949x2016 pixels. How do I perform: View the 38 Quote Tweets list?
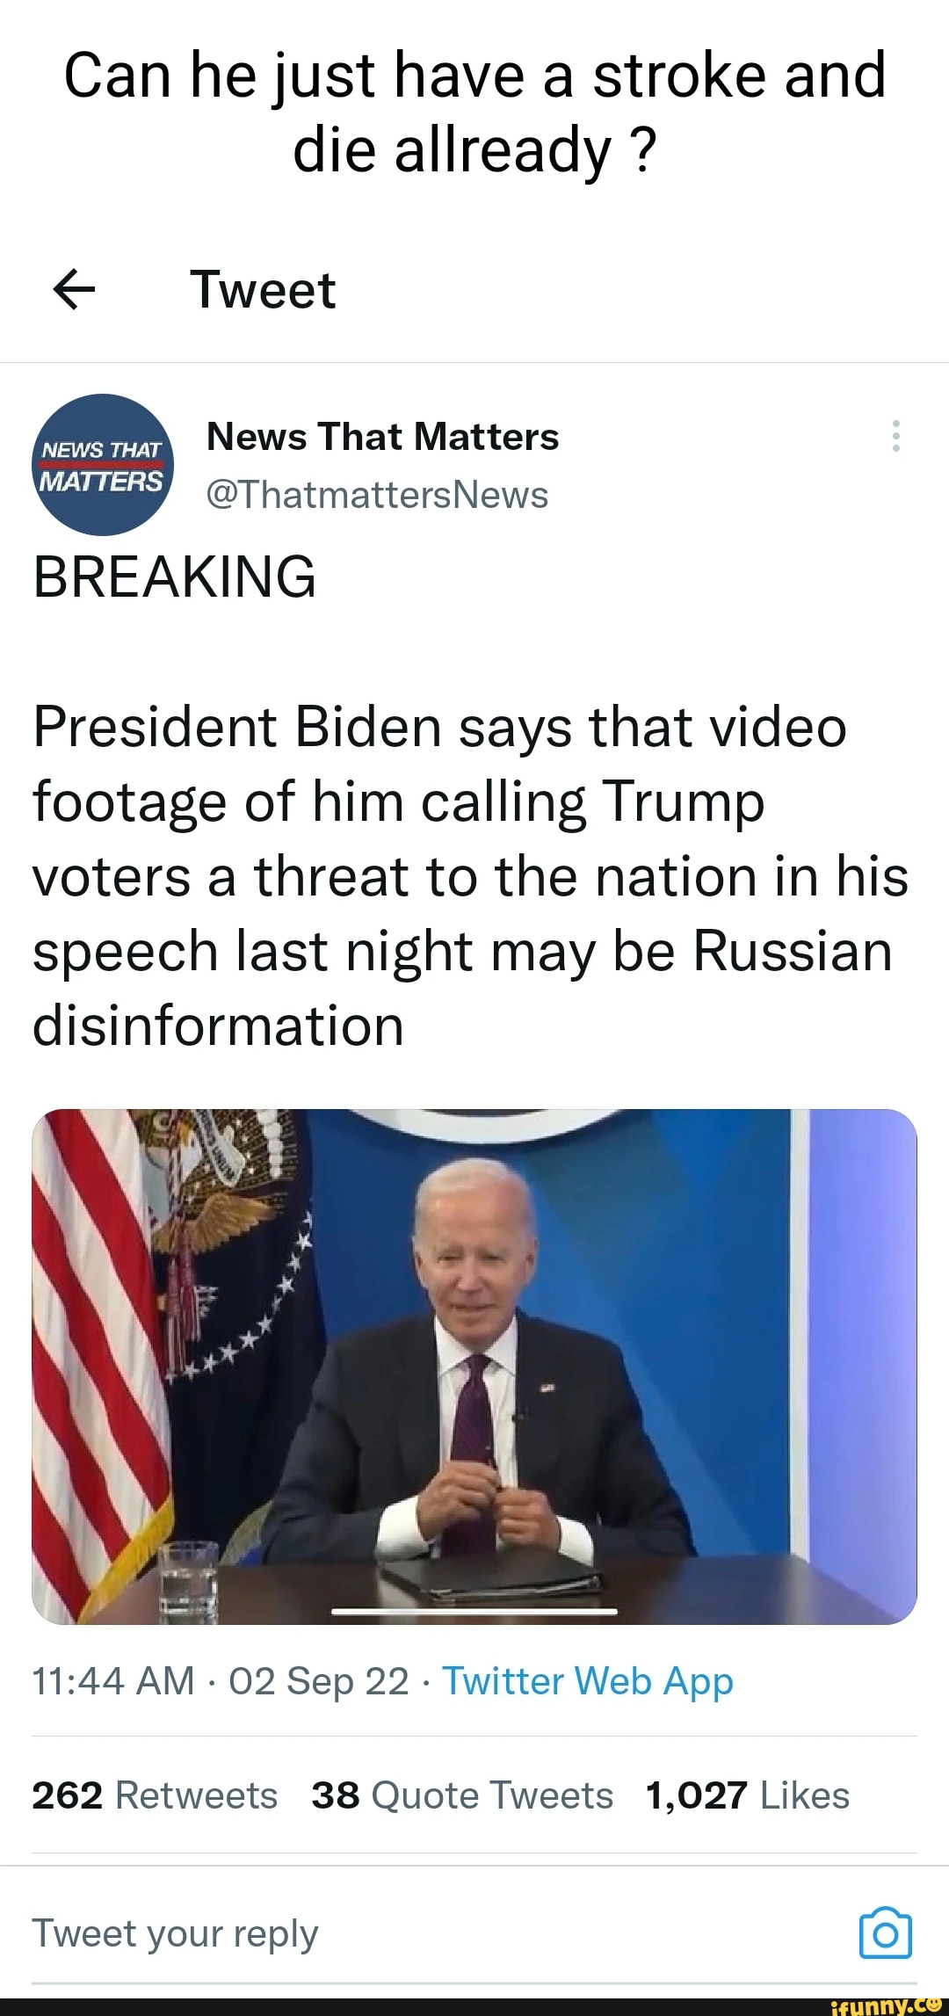click(462, 1795)
